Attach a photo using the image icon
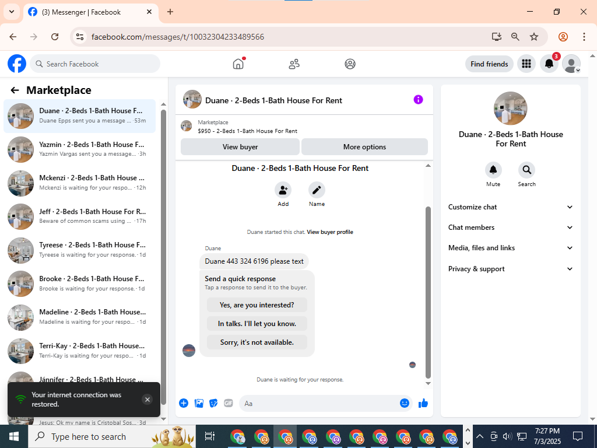 coord(199,403)
